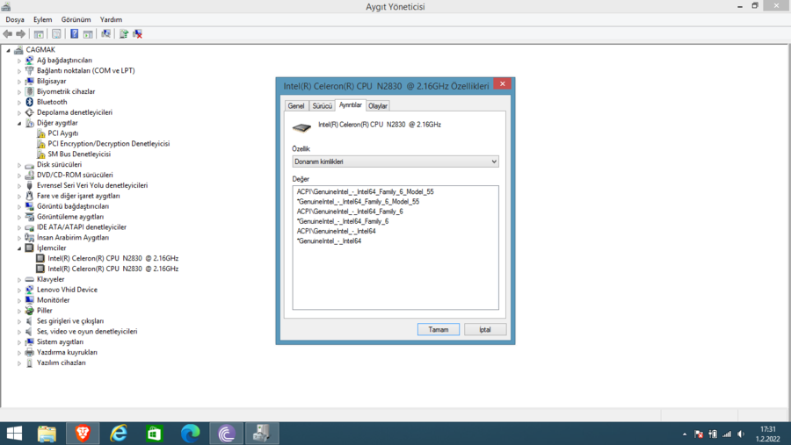Select Ses girişleri ve çıkışları item

coord(70,321)
